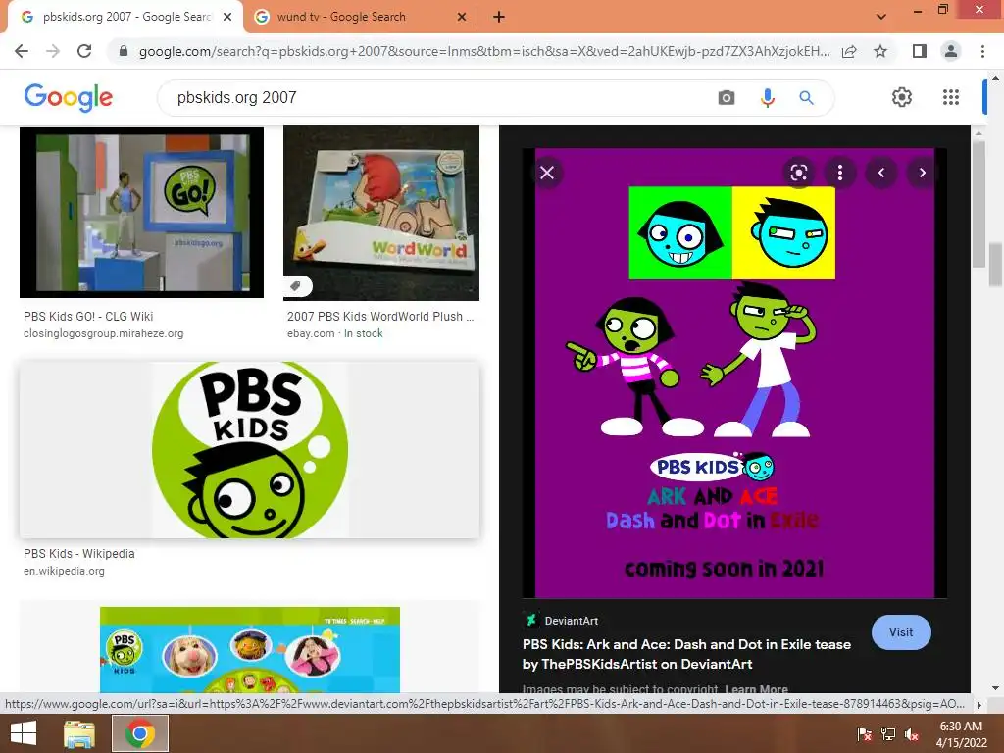Close the pbskids.org 2007 tab
The image size is (1004, 753).
pyautogui.click(x=226, y=18)
